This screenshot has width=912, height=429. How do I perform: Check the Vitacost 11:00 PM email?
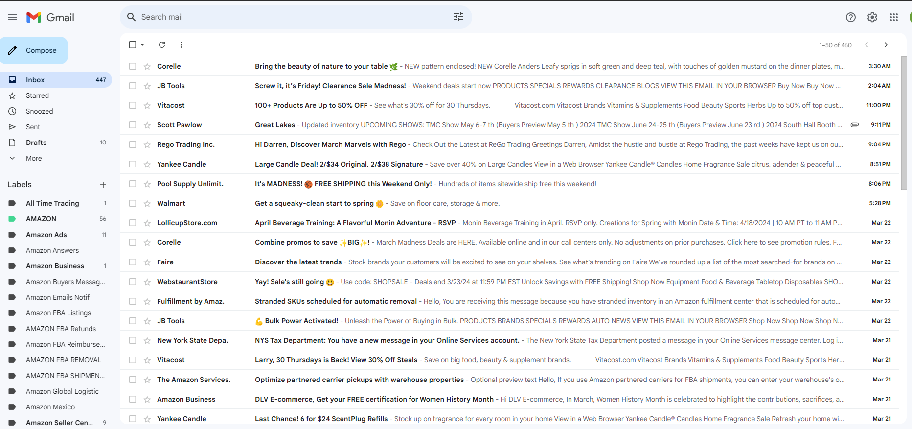click(133, 105)
